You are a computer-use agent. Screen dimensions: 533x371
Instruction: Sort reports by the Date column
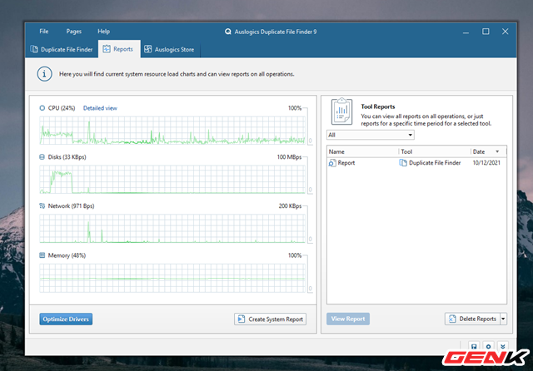tap(489, 151)
